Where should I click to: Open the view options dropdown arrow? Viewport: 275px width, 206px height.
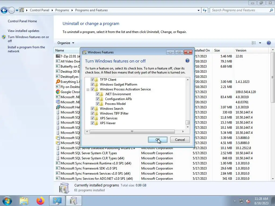260,43
